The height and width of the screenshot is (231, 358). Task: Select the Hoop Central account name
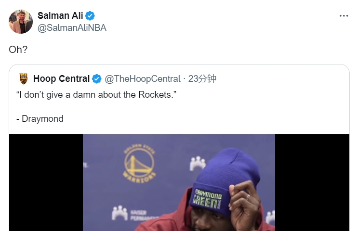click(x=61, y=78)
